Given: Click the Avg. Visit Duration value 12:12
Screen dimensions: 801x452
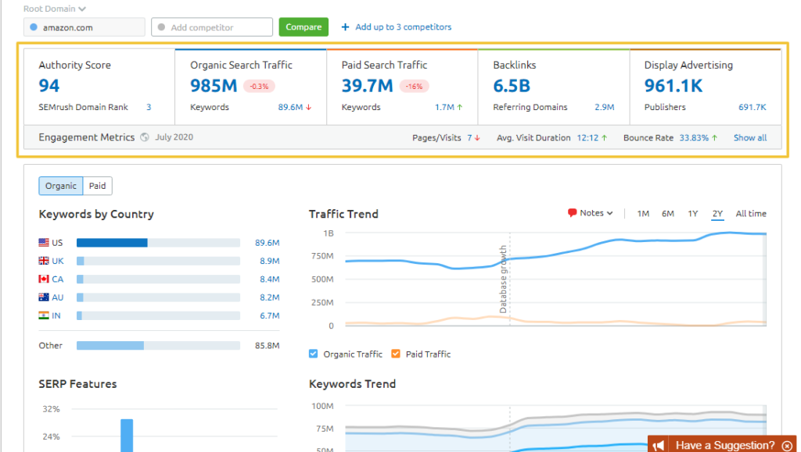Looking at the screenshot, I should coord(587,137).
